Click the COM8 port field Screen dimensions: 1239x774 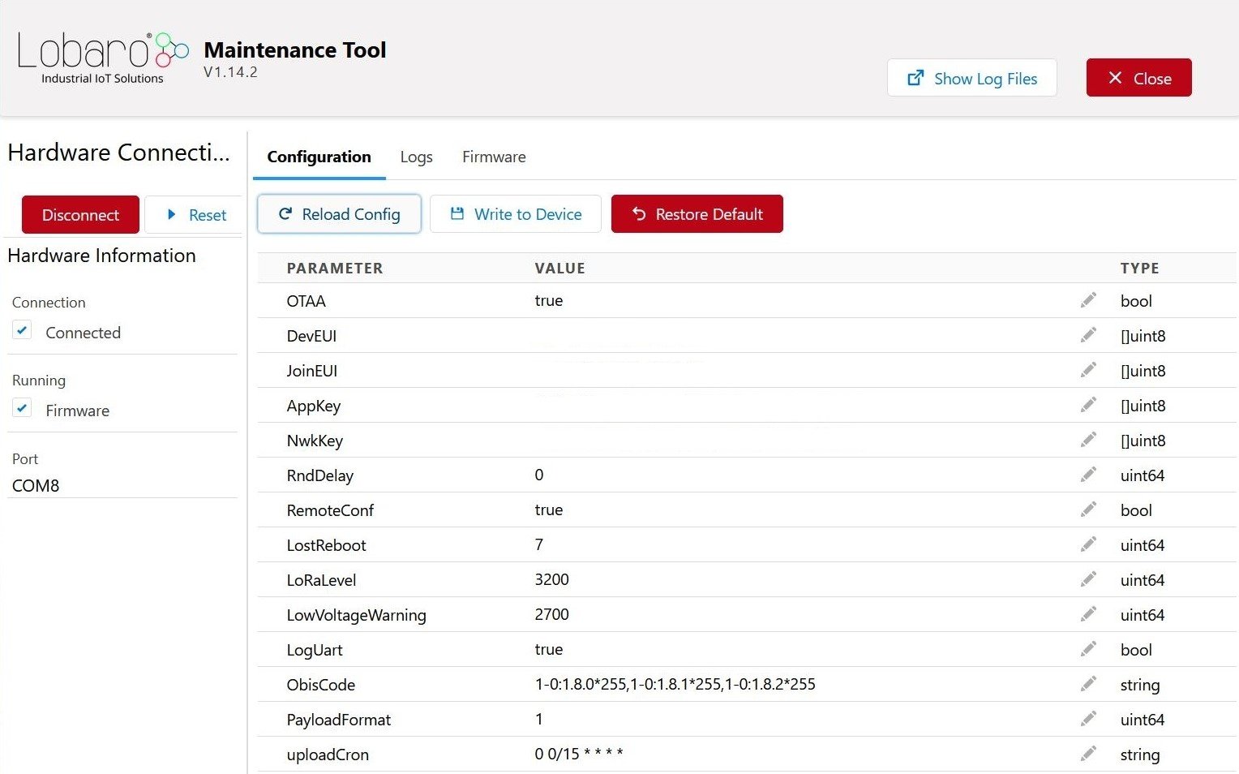click(x=122, y=485)
